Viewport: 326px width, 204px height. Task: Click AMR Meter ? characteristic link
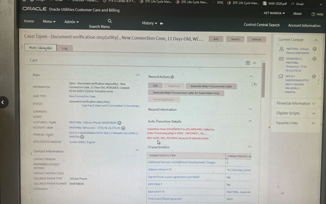(x=155, y=184)
